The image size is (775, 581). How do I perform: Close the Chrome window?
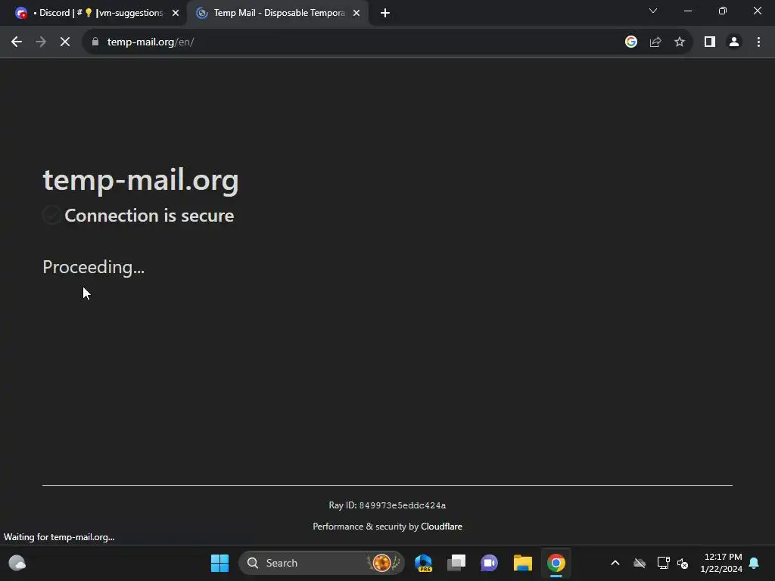coord(757,11)
